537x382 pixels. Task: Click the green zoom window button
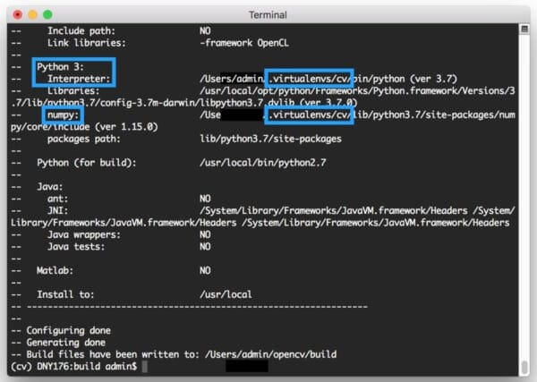[x=47, y=15]
